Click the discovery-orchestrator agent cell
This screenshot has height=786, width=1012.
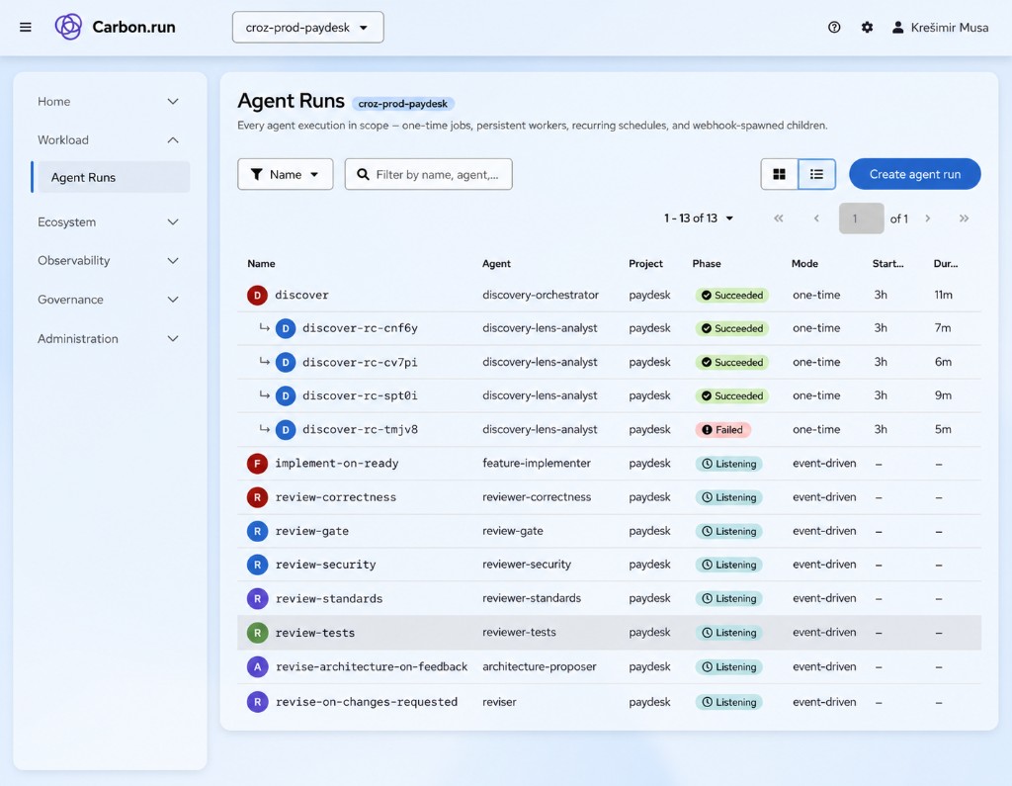541,296
